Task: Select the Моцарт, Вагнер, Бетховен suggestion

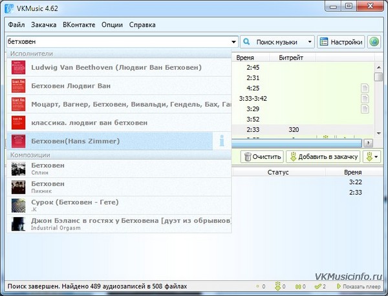Action: click(x=119, y=104)
